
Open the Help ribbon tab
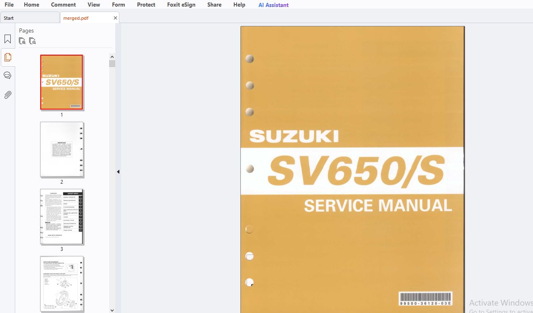click(x=239, y=5)
